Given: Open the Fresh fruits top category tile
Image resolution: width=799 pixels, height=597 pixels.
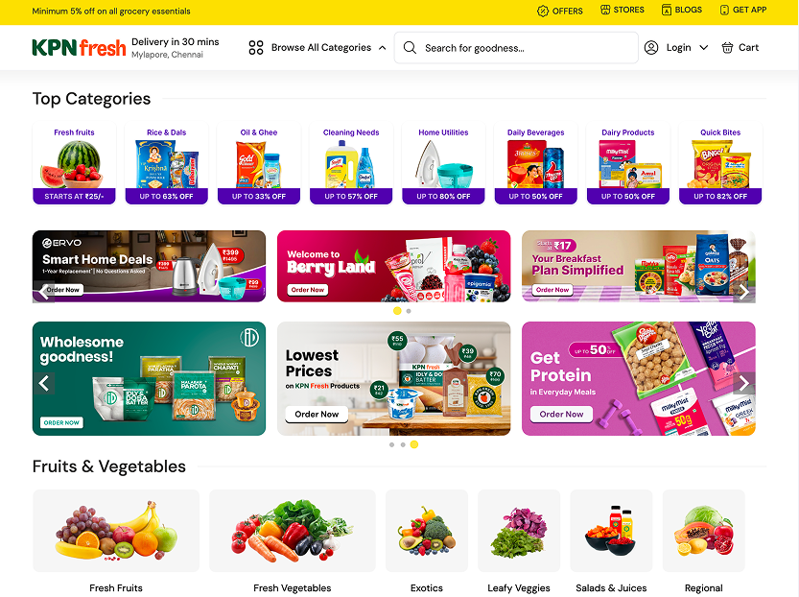Looking at the screenshot, I should point(75,164).
